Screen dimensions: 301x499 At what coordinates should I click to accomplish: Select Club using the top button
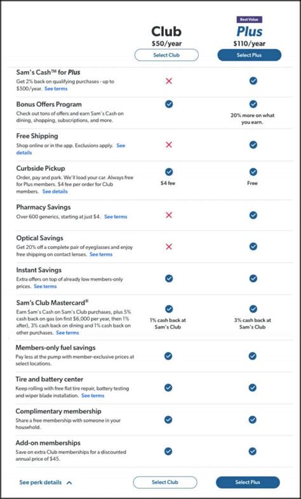pyautogui.click(x=166, y=55)
